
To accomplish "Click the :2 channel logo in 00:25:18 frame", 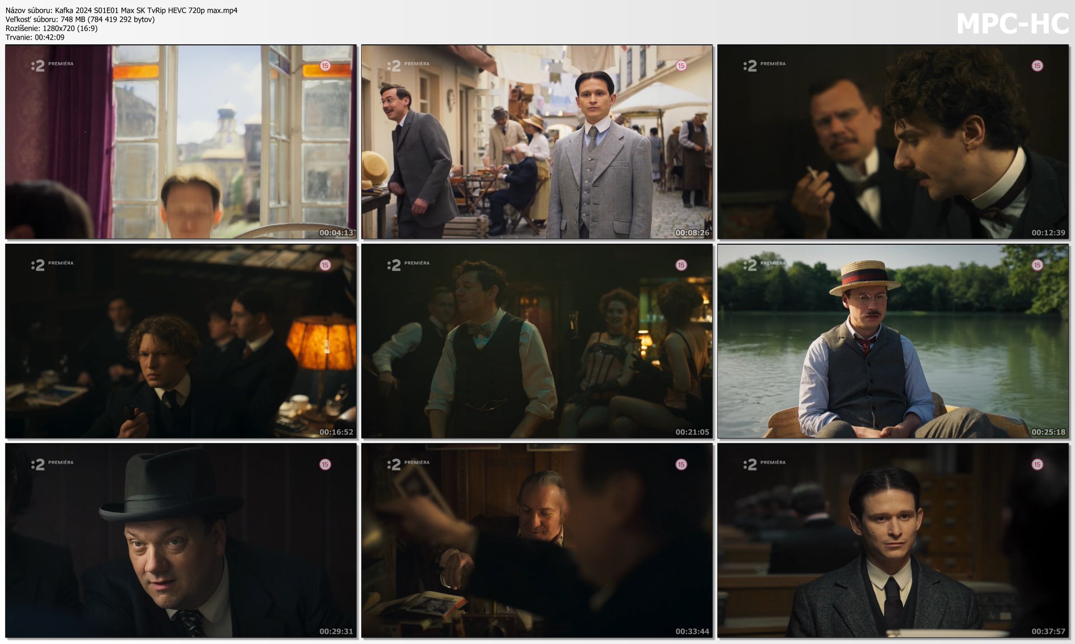I will (750, 265).
